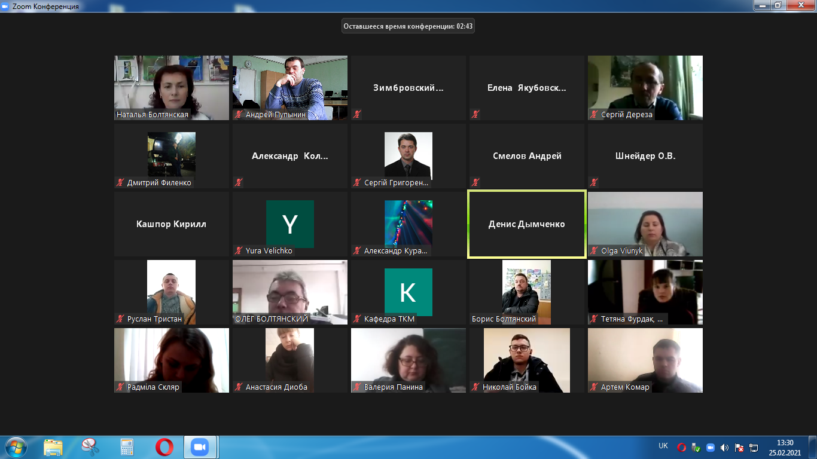Launch the Snipping Tool from the taskbar
This screenshot has width=817, height=459.
point(90,447)
